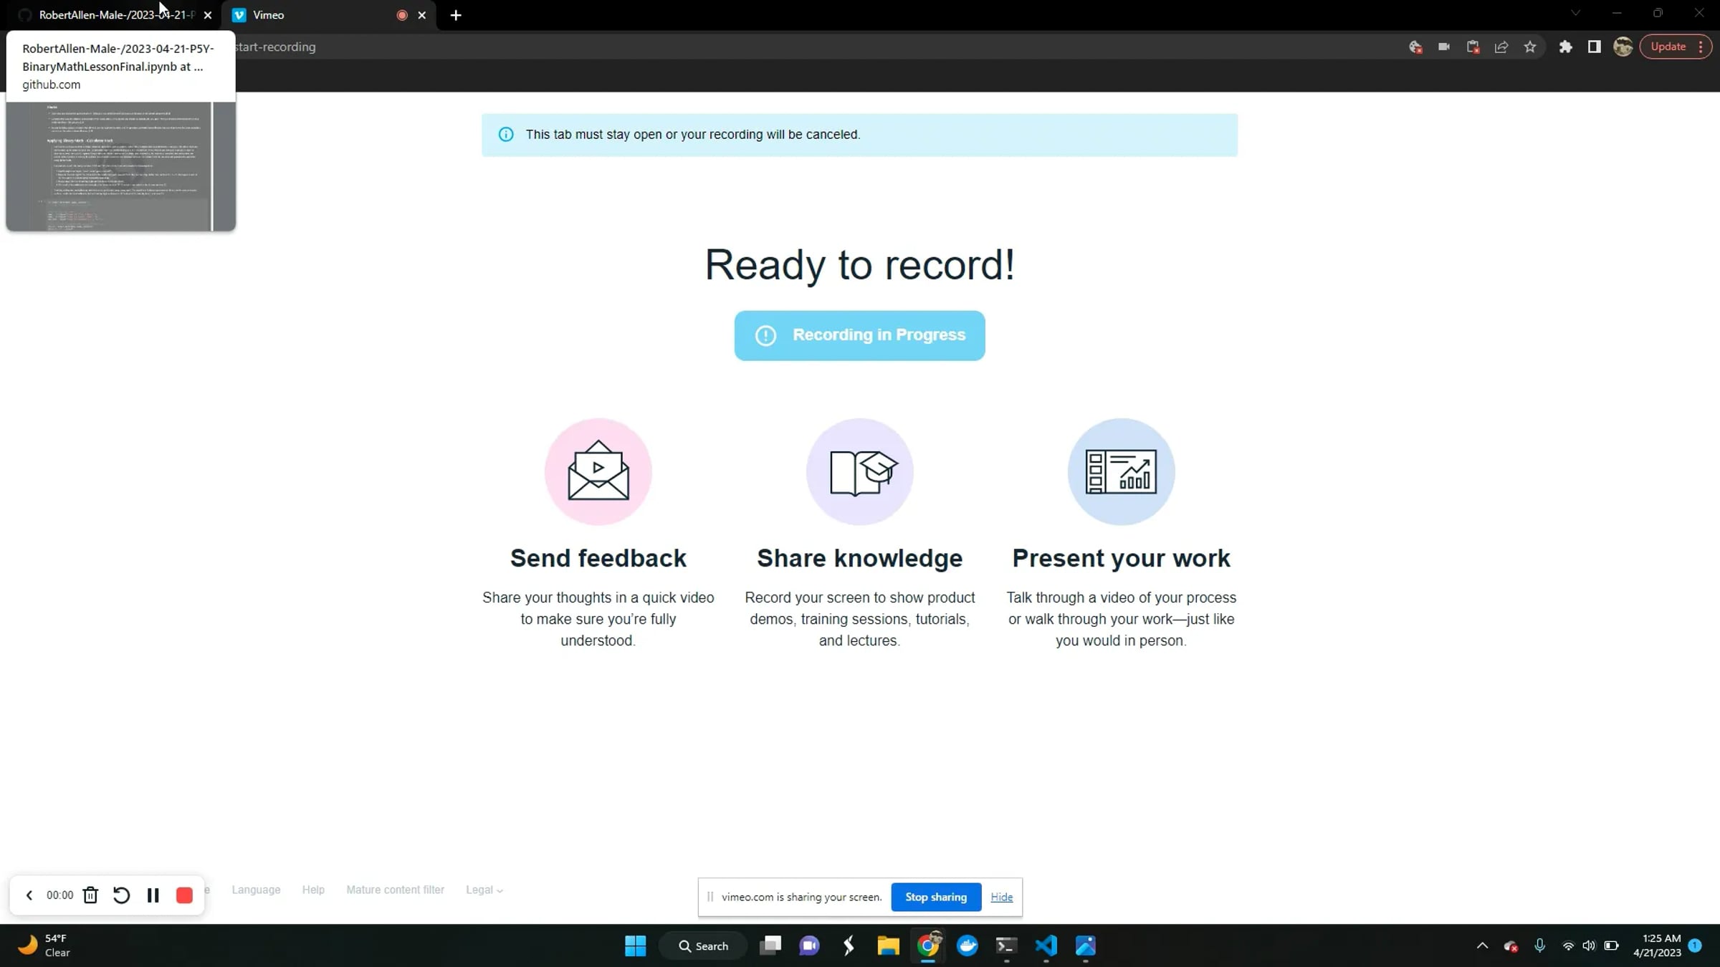Open the Terminal app in the taskbar
The image size is (1720, 967).
click(1007, 946)
